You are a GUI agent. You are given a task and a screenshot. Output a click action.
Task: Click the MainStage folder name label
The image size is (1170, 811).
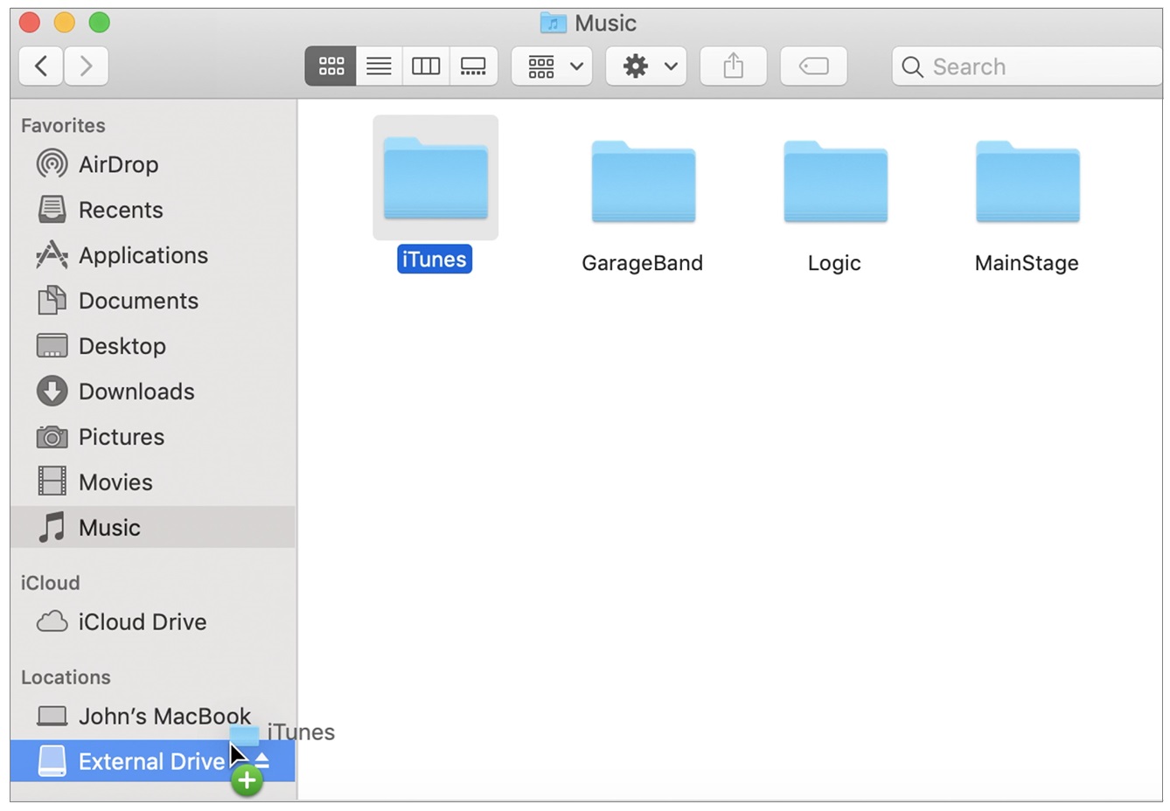click(x=1027, y=263)
